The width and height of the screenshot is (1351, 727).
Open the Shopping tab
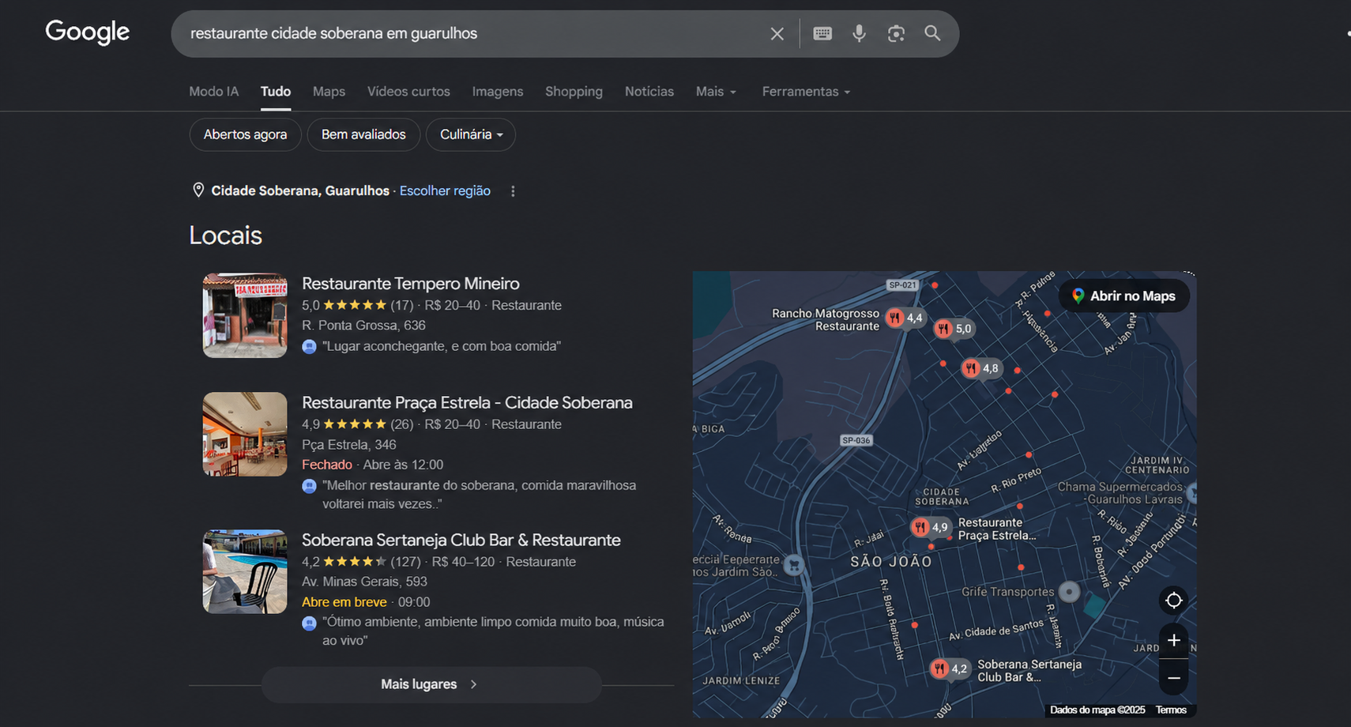(574, 92)
